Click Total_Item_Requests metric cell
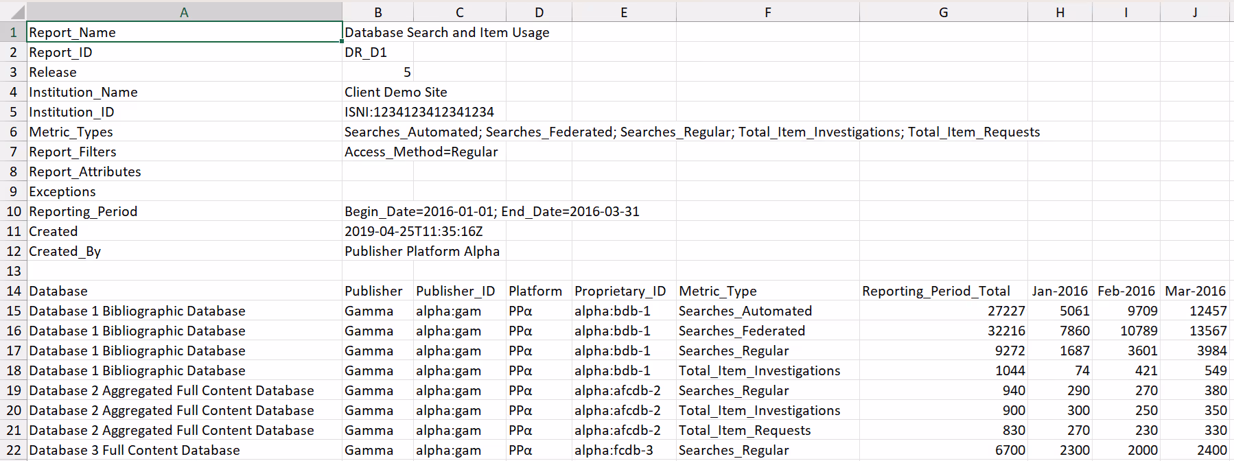 pos(767,430)
